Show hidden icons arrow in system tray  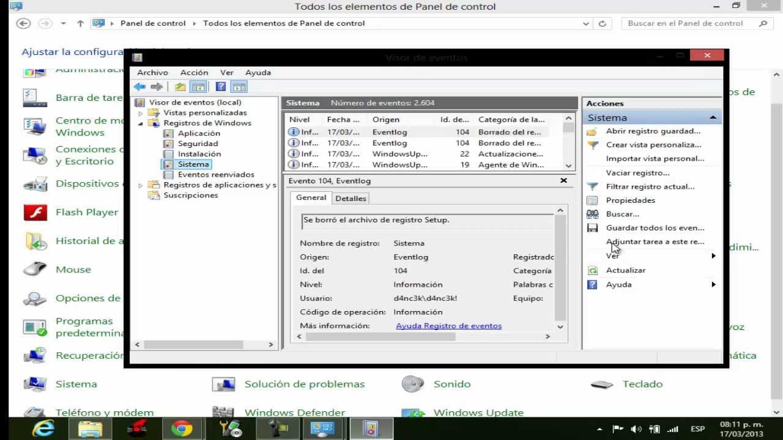599,429
